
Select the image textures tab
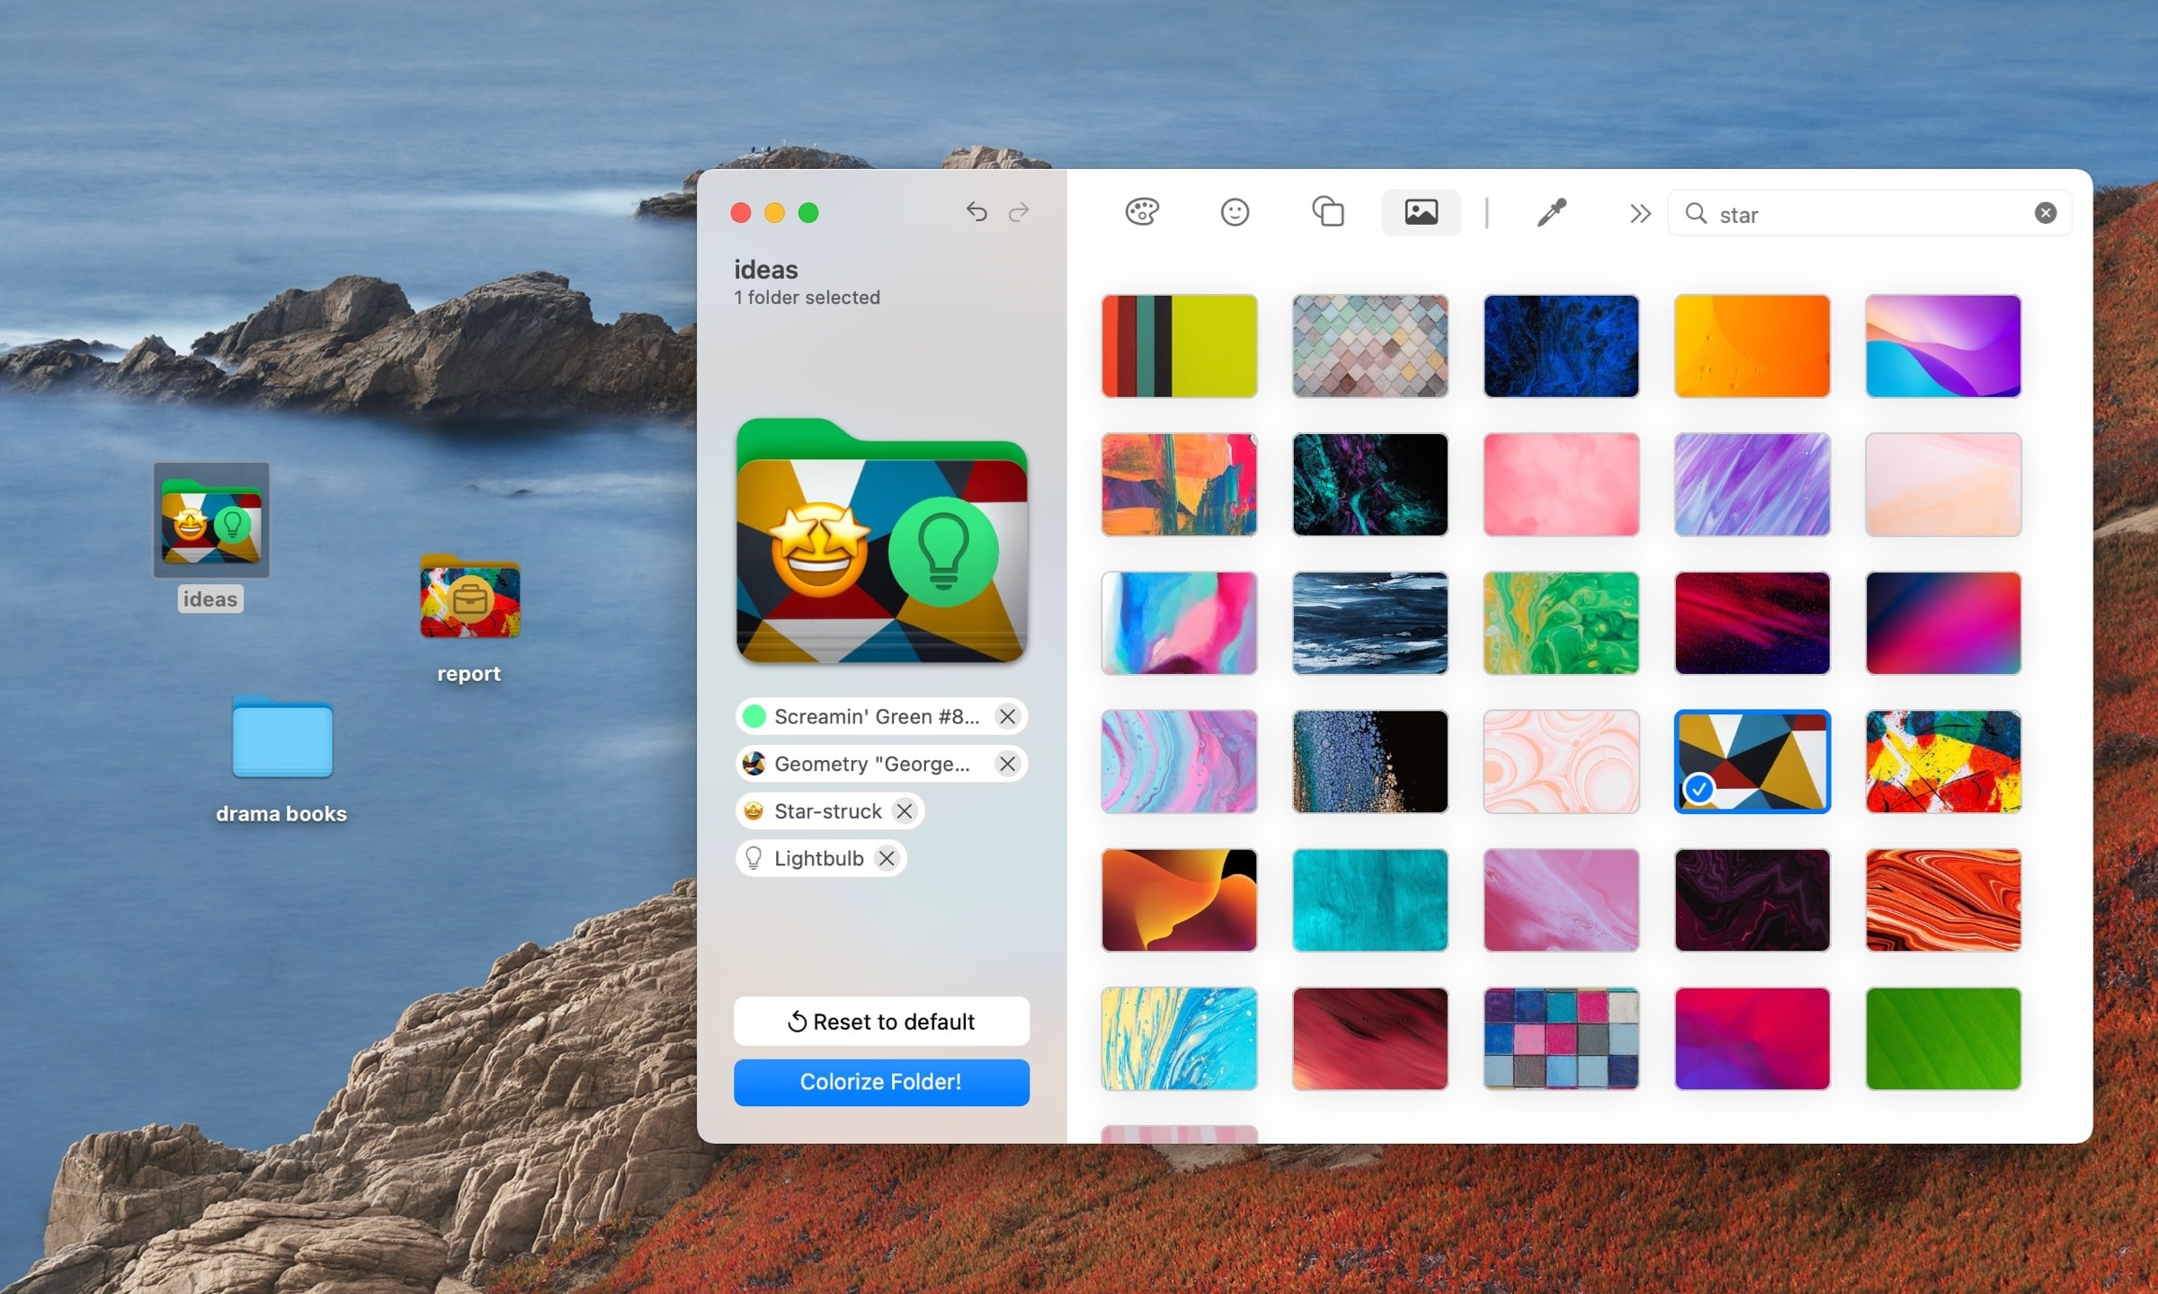click(x=1421, y=212)
